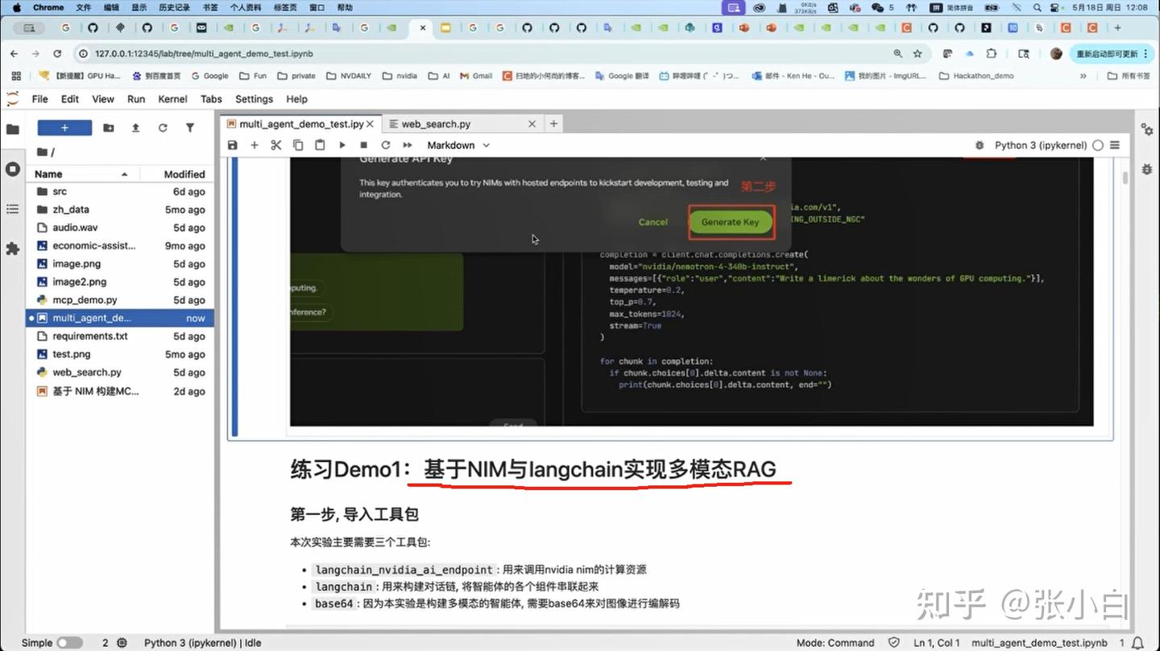The width and height of the screenshot is (1160, 651).
Task: Switch kernel via Python 3 (ipykernel) toolbar button
Action: click(1041, 146)
